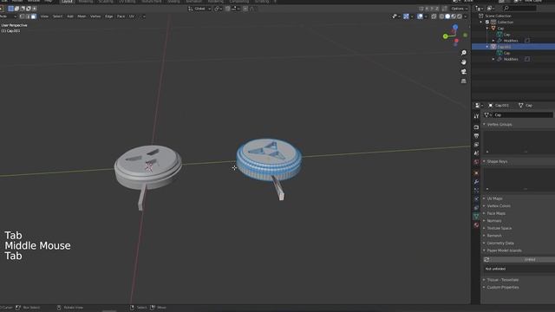Click the viewport zoom magnifier icon

pyautogui.click(x=464, y=53)
